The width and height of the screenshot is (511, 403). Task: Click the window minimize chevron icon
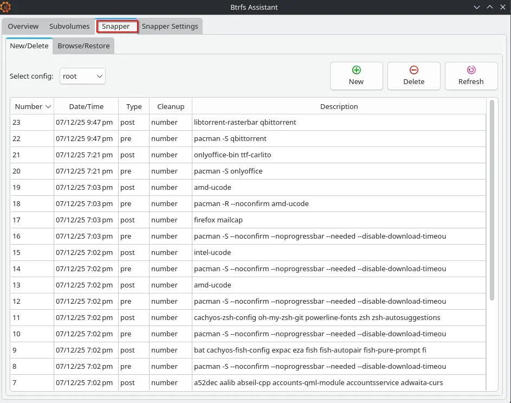(476, 7)
